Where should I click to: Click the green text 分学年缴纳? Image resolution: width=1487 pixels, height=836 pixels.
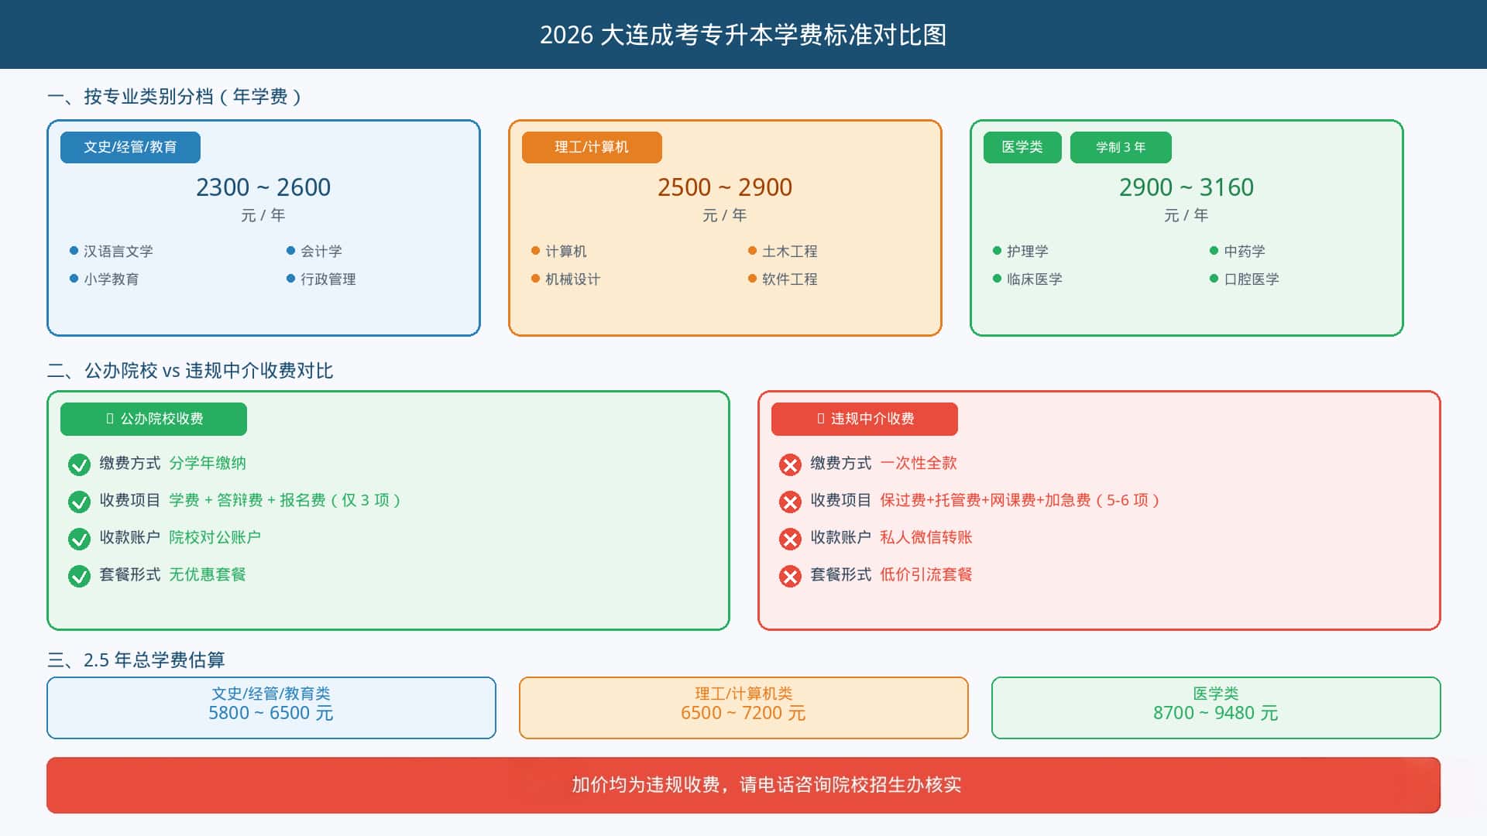click(x=208, y=464)
